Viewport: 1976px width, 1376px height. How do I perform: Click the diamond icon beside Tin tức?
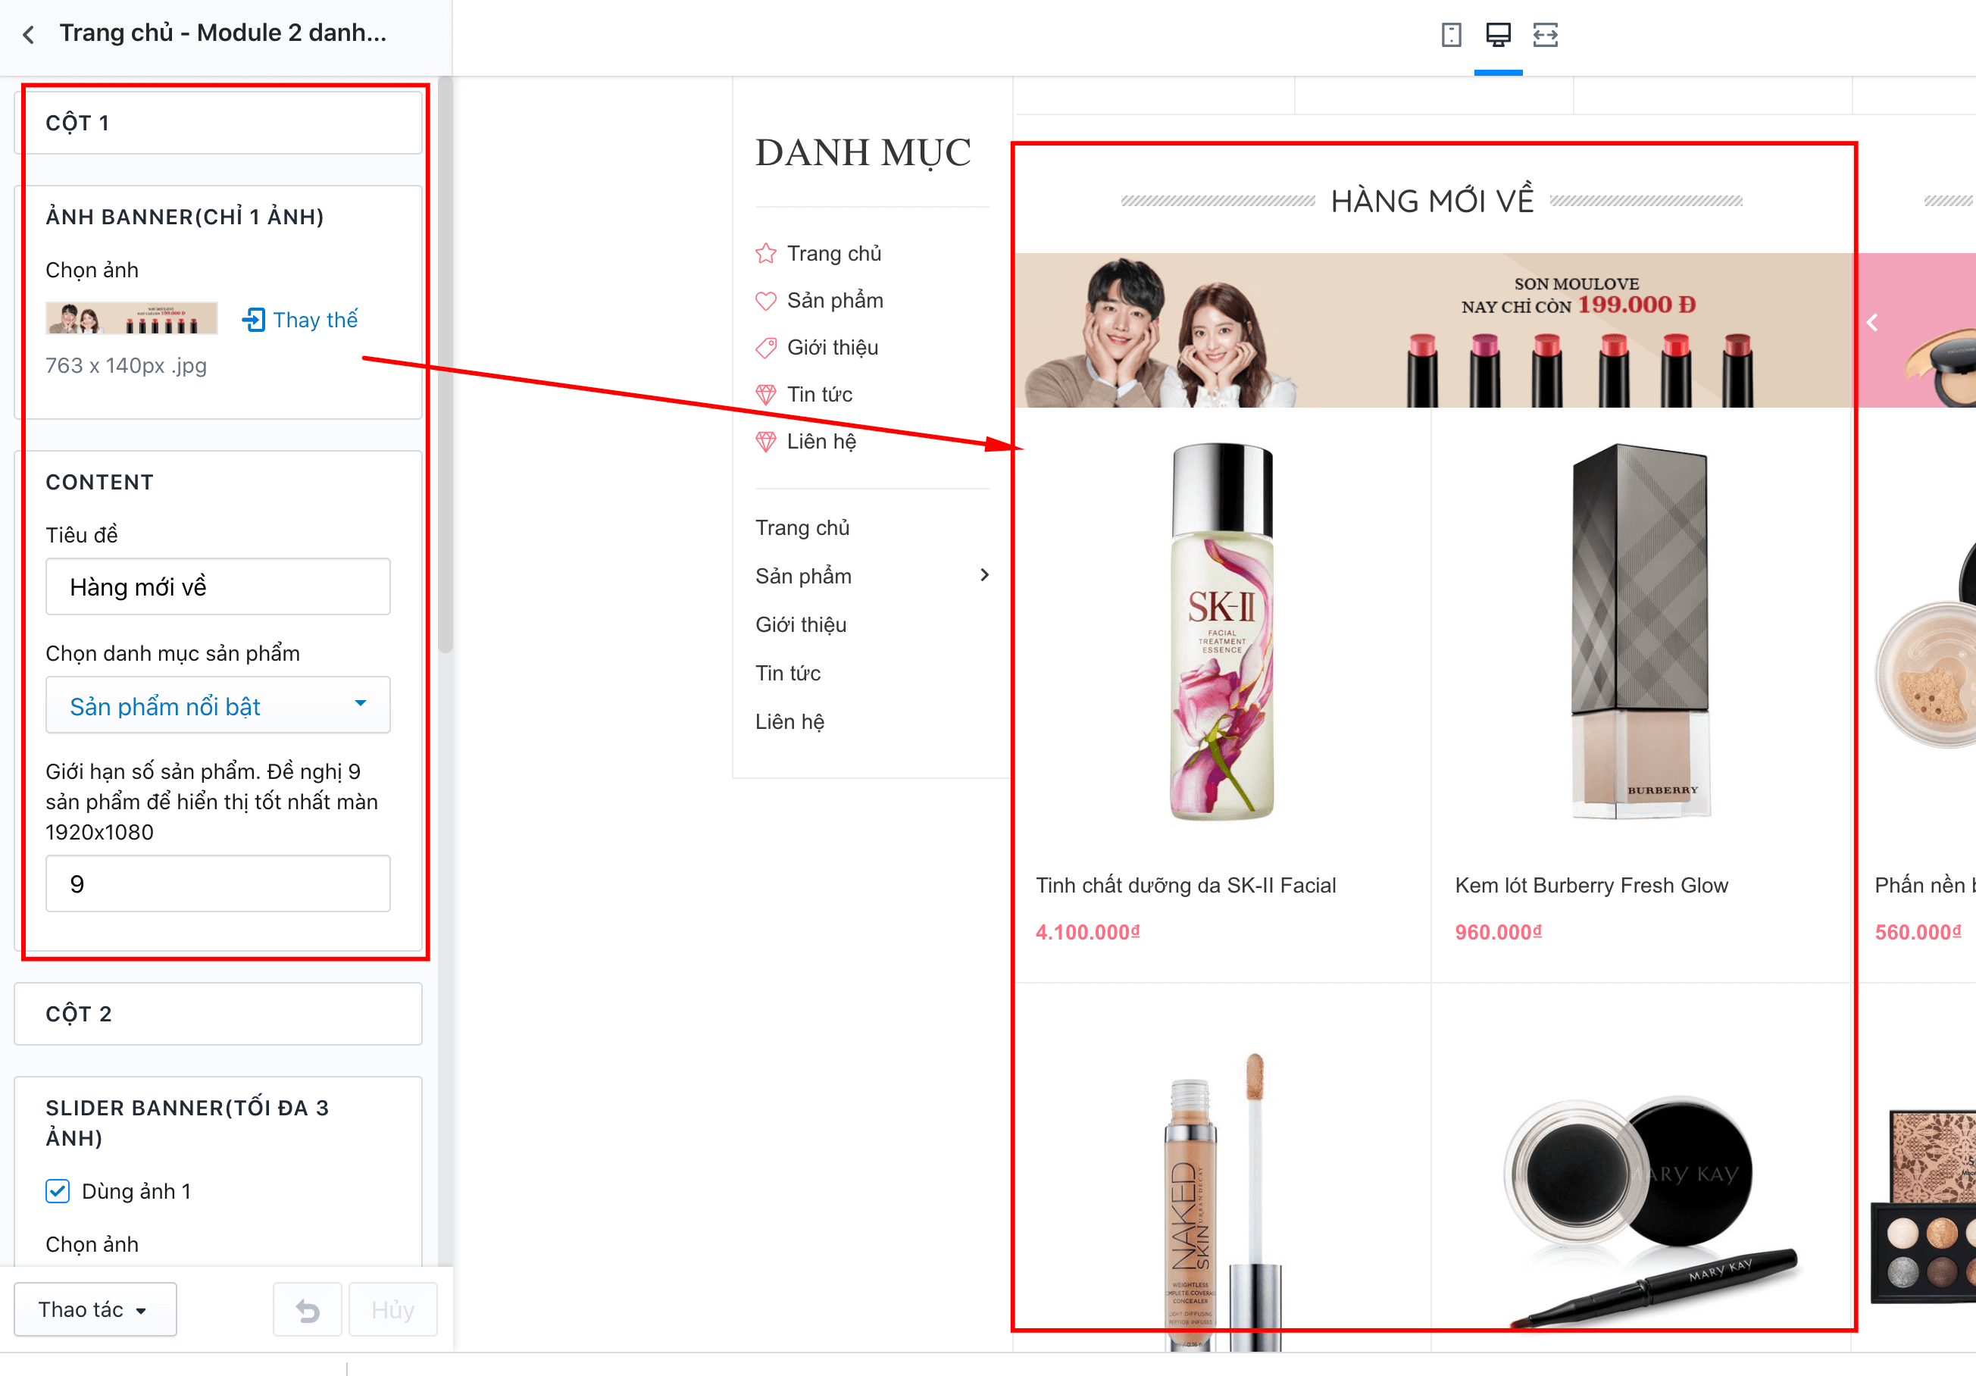766,395
